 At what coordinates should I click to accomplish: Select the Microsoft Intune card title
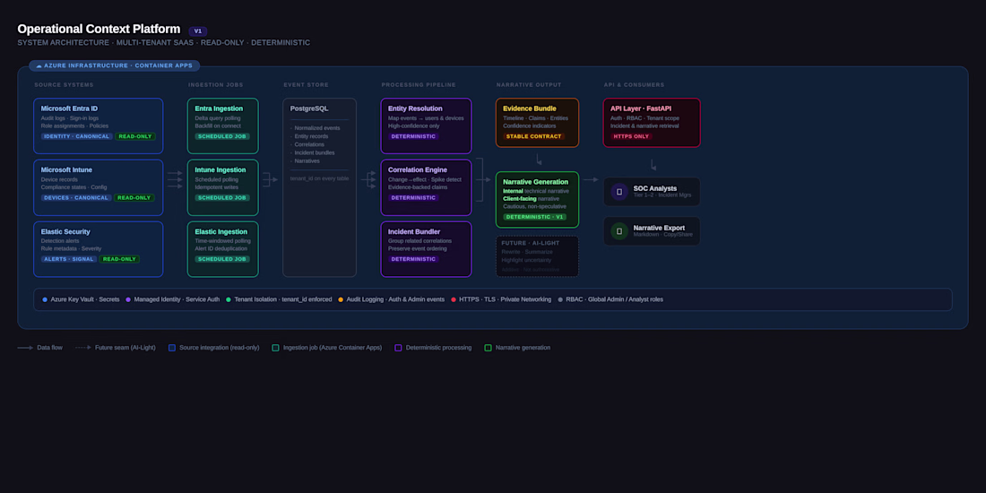(66, 169)
